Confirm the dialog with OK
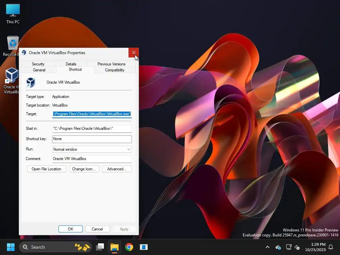 pos(70,229)
